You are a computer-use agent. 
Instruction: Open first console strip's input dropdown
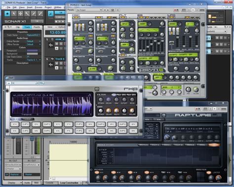coord(13,165)
